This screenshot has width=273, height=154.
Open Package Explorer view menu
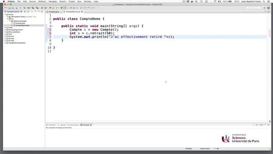pos(36,12)
